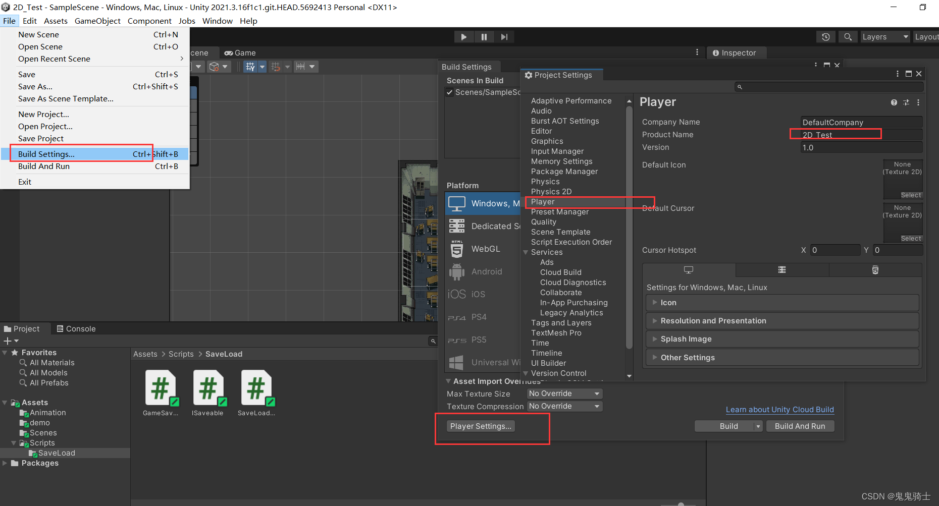The image size is (939, 506).
Task: Open Learn about Unity Cloud Build link
Action: (x=780, y=410)
